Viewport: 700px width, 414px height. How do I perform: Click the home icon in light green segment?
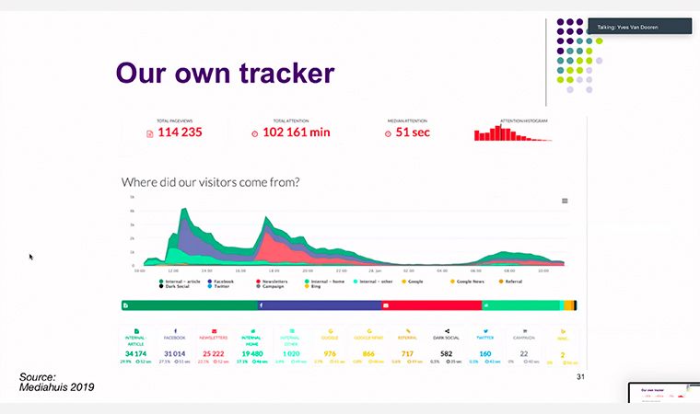click(486, 305)
